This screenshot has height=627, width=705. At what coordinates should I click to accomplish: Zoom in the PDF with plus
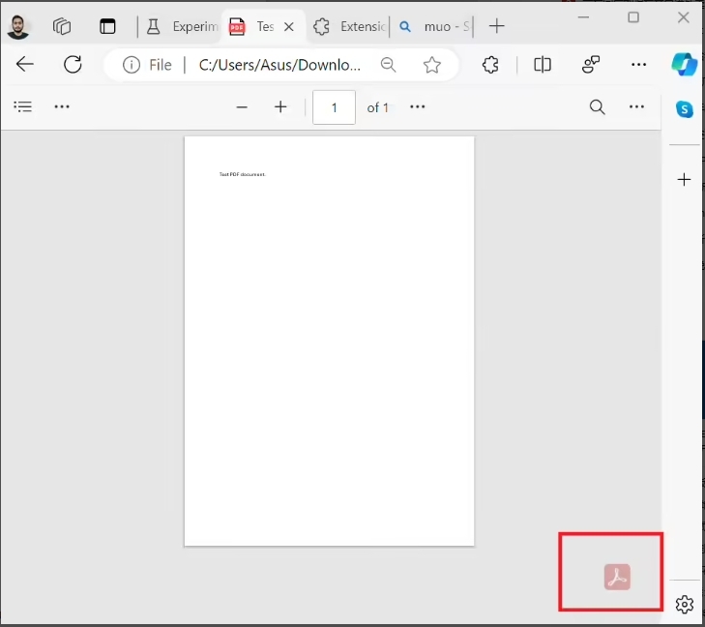[280, 107]
